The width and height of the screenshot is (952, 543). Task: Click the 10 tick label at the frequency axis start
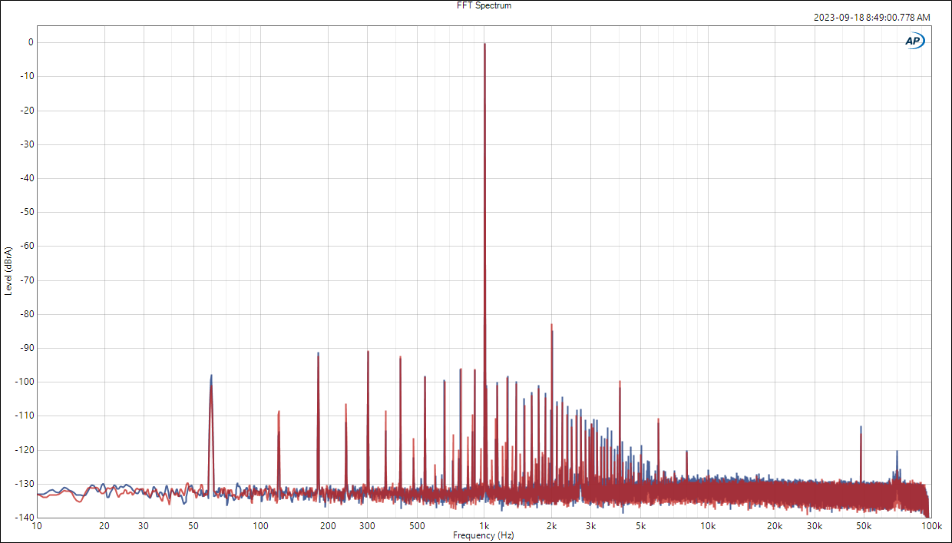37,526
